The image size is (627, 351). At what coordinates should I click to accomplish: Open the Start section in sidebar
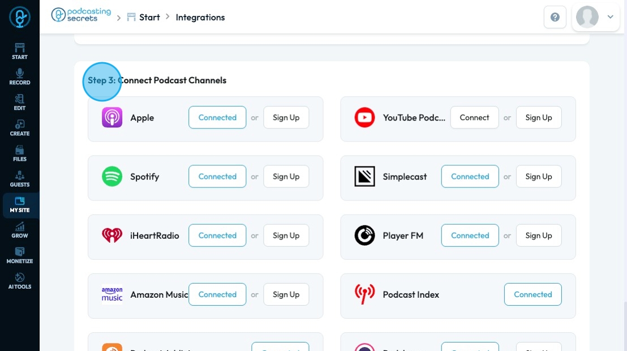pyautogui.click(x=20, y=52)
